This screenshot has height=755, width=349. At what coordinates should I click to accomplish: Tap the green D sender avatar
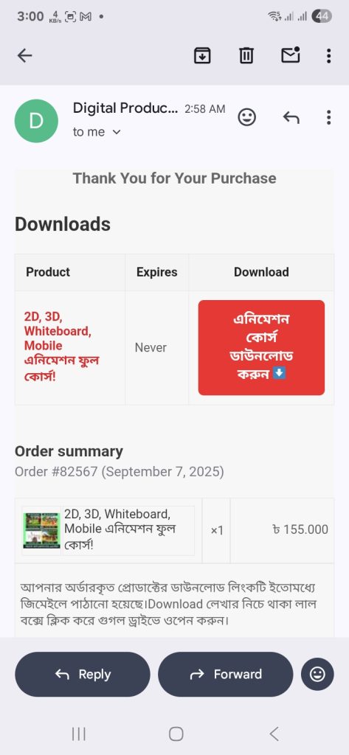tap(37, 120)
